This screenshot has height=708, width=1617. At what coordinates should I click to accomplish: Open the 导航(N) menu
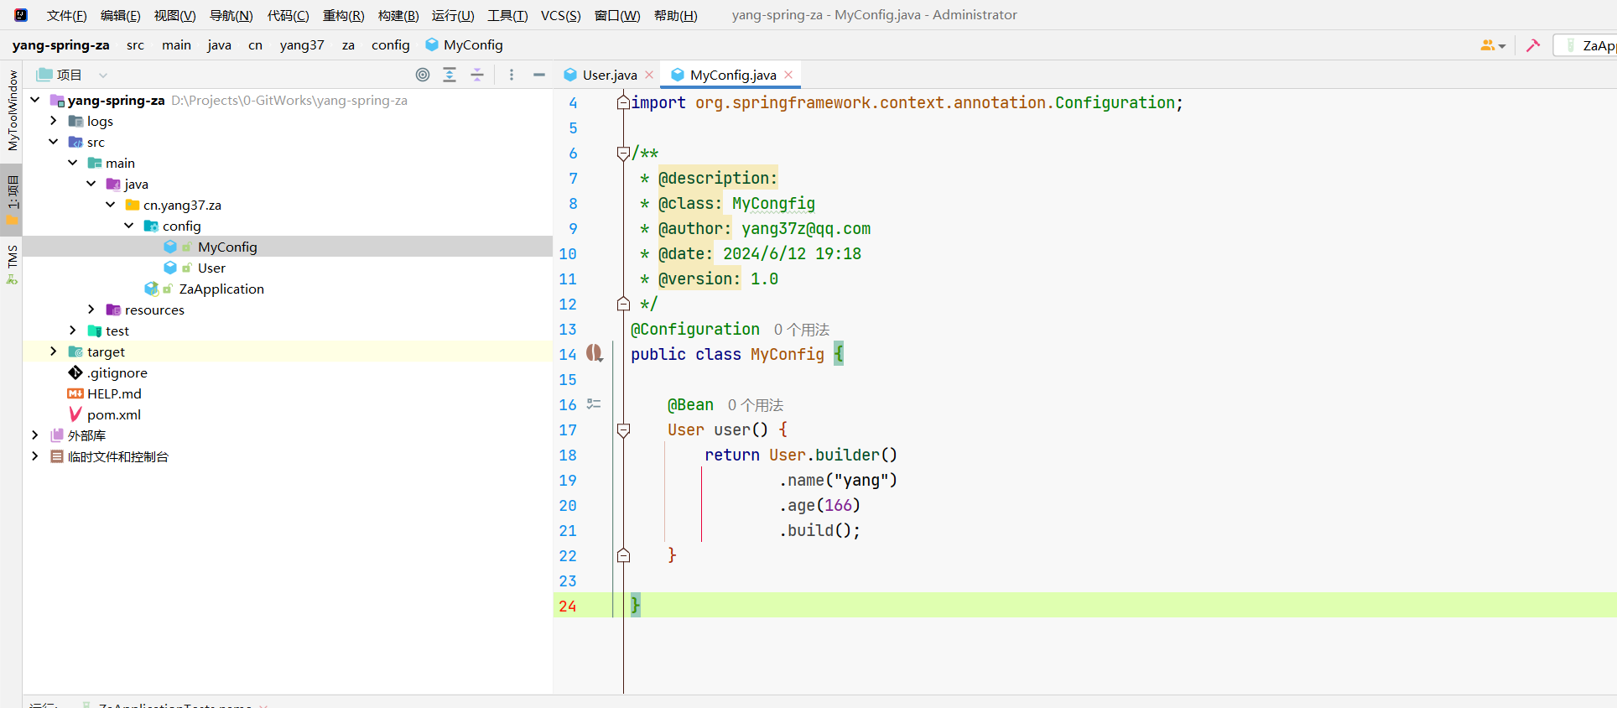[231, 15]
